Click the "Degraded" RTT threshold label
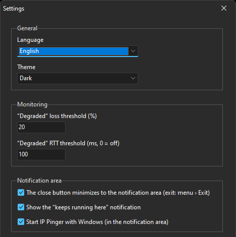 pos(69,143)
